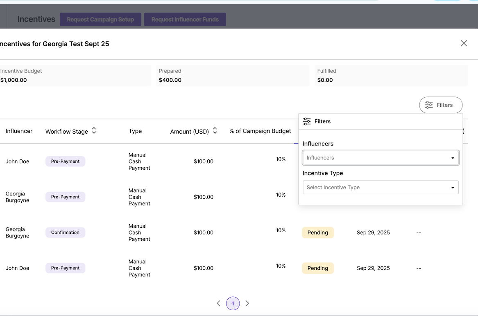The height and width of the screenshot is (316, 478).
Task: Select page 1 in pagination
Action: (233, 303)
